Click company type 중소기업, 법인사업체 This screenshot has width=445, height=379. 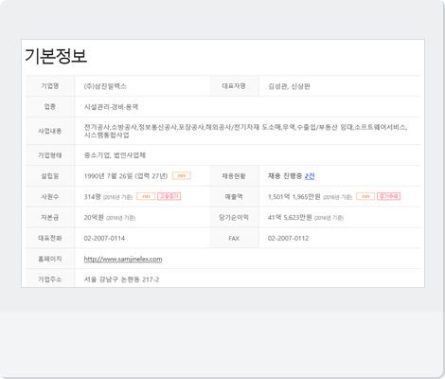(x=115, y=155)
